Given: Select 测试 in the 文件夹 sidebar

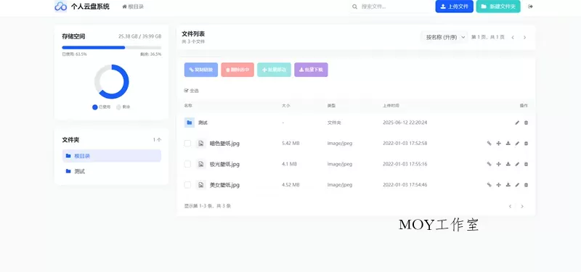Looking at the screenshot, I should pyautogui.click(x=112, y=171).
